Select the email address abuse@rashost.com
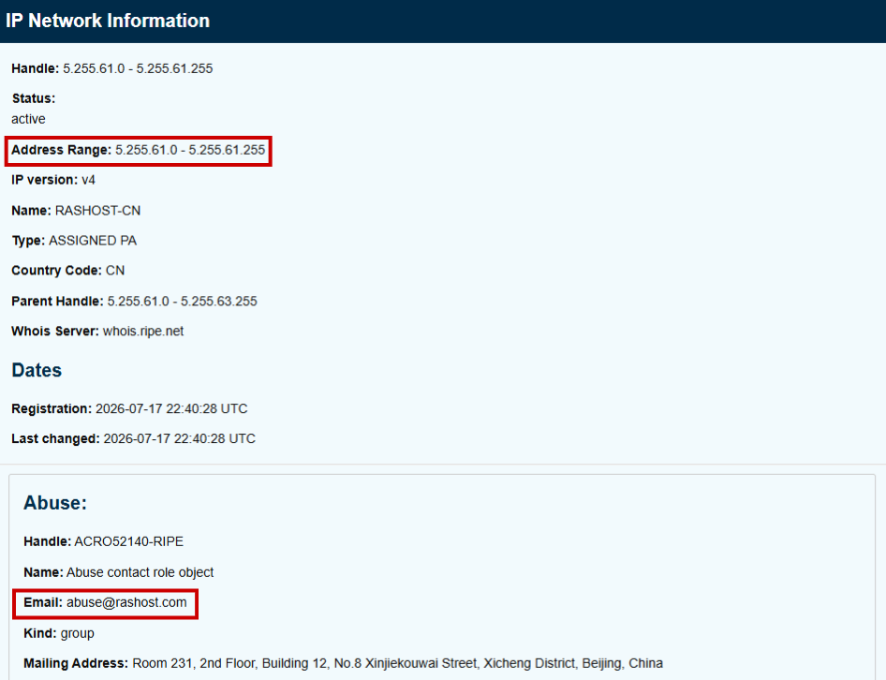Viewport: 886px width, 680px height. [126, 603]
